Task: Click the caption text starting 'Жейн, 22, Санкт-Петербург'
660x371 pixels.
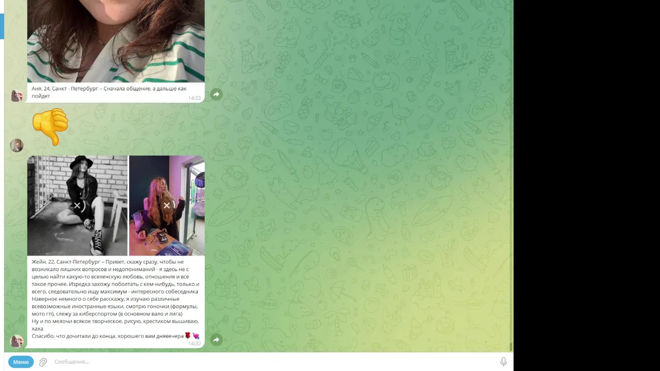Action: point(67,262)
